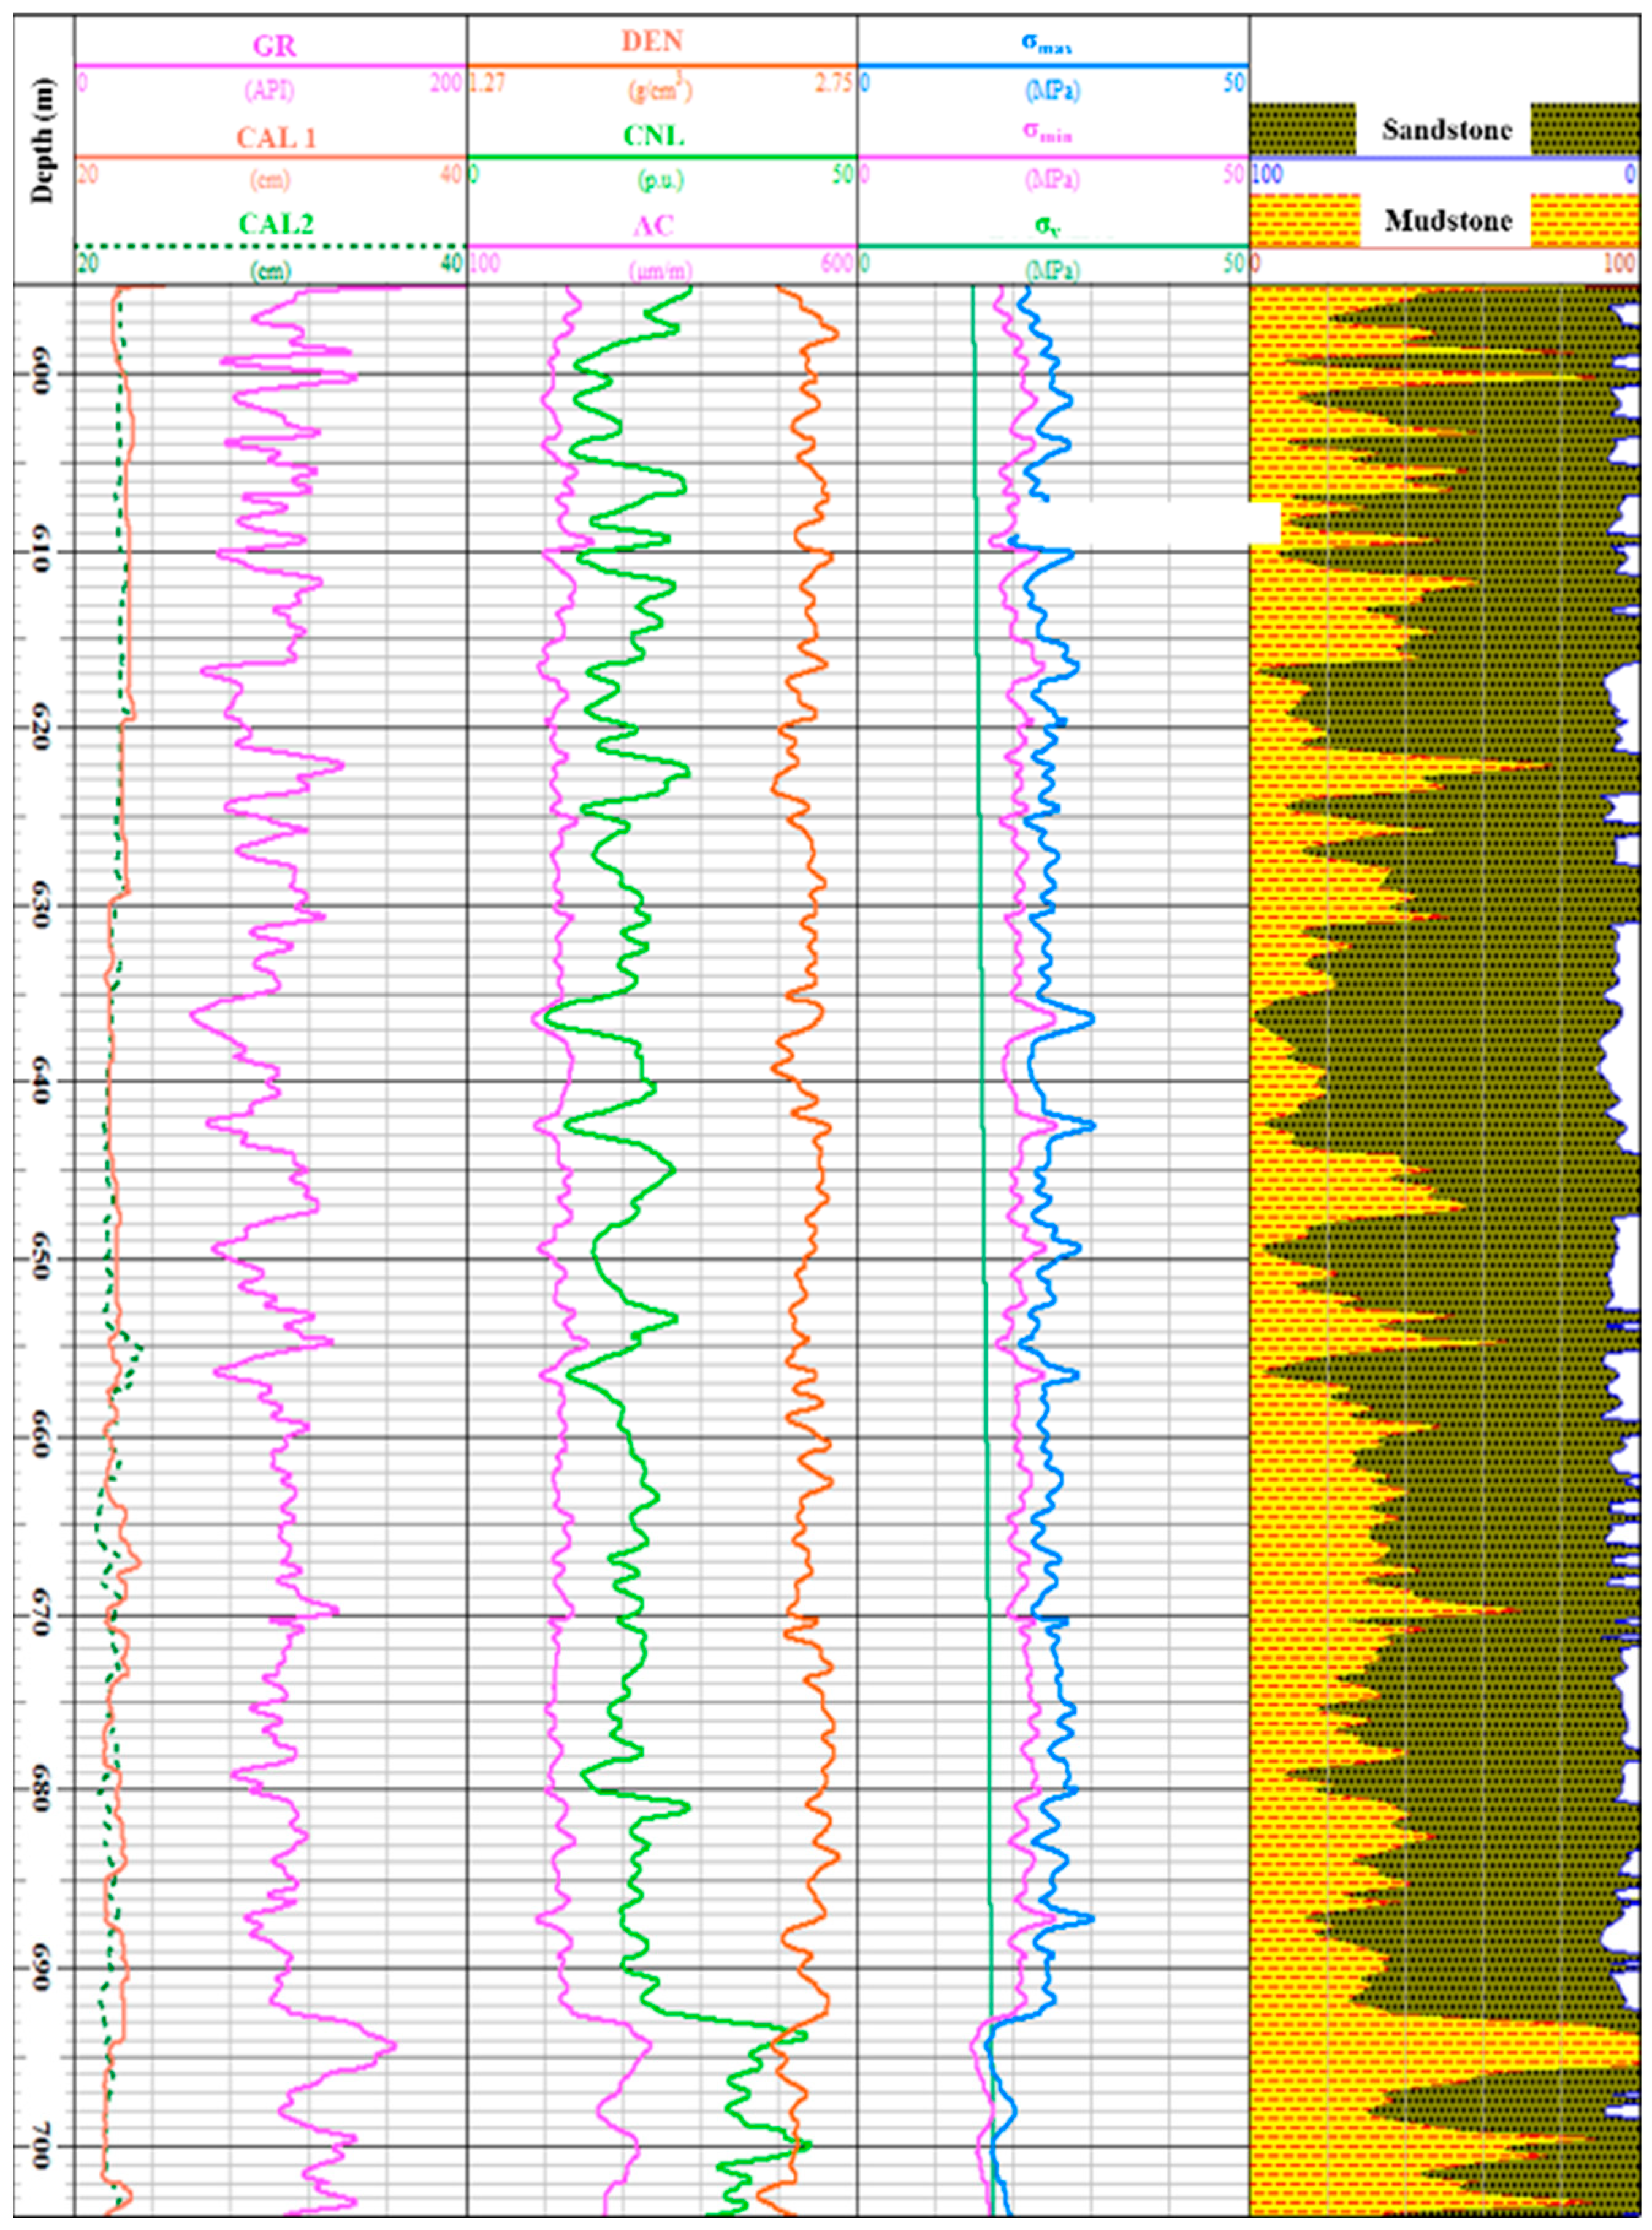
Task: Click the Sandstone scale value "100"
Action: 1268,174
